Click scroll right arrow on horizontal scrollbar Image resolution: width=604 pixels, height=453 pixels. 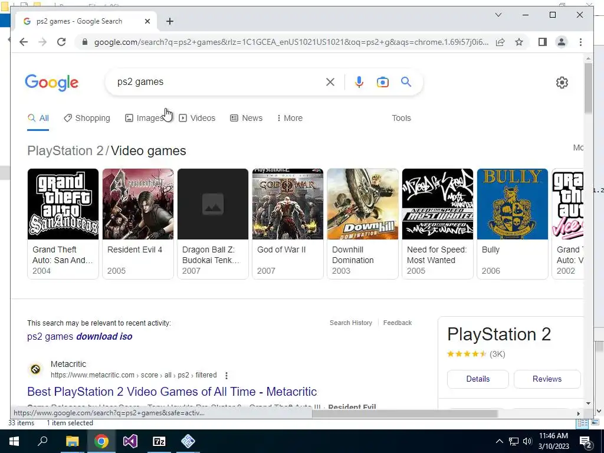[578, 413]
